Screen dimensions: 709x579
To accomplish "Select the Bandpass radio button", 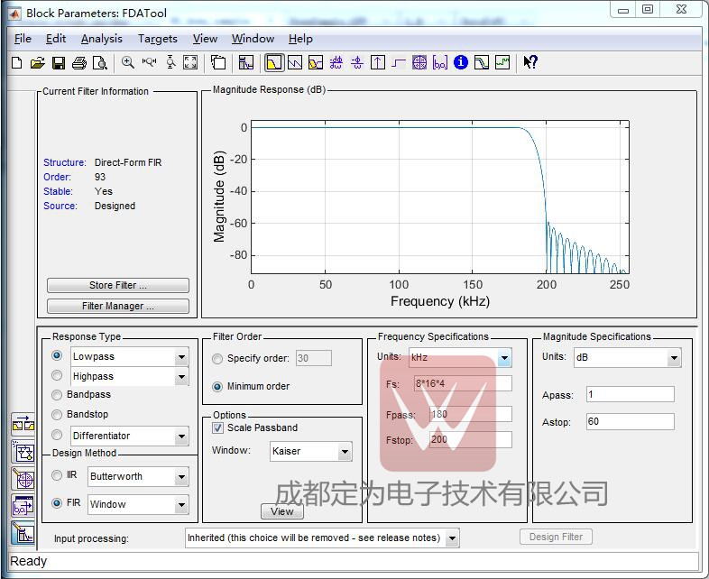I will [x=57, y=395].
